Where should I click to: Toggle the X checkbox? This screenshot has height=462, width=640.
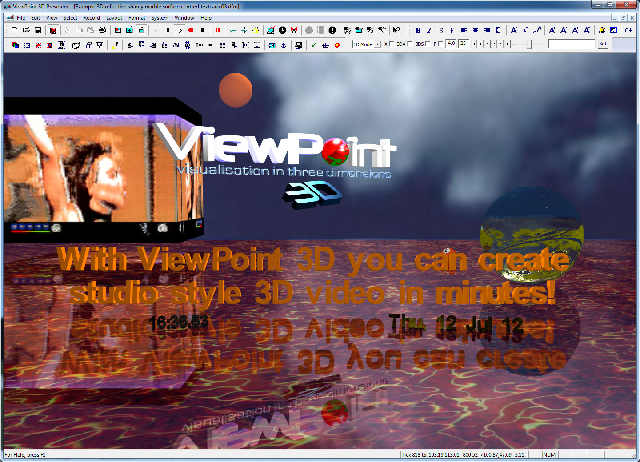(x=392, y=44)
